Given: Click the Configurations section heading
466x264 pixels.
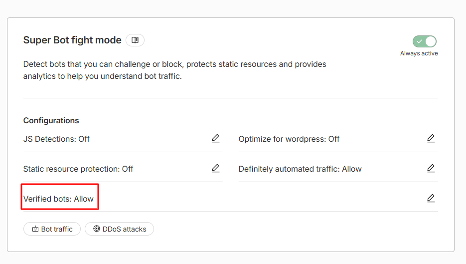Looking at the screenshot, I should (x=51, y=121).
